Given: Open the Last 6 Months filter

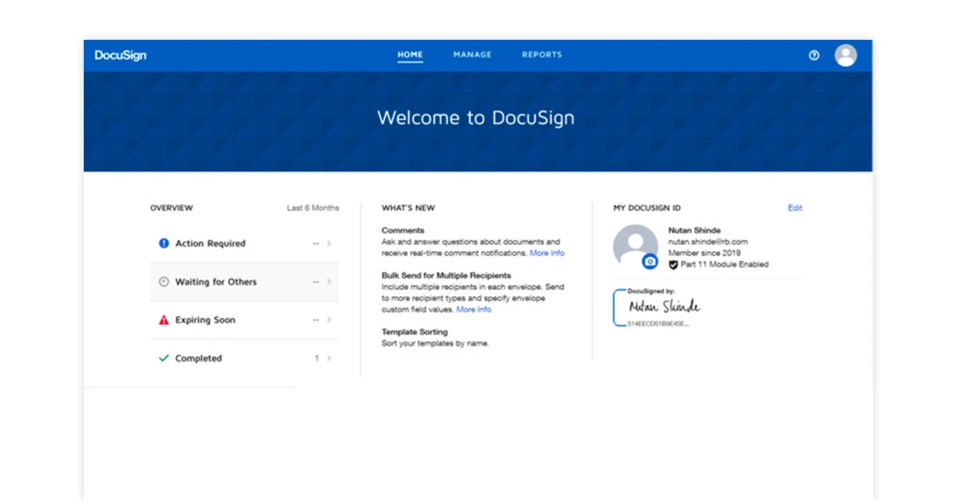Looking at the screenshot, I should (x=314, y=207).
